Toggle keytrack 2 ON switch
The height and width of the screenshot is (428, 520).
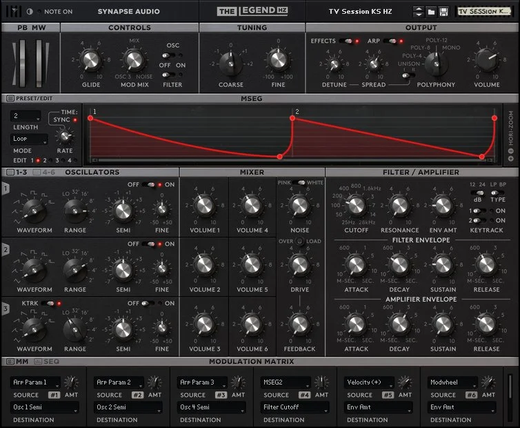click(x=478, y=220)
